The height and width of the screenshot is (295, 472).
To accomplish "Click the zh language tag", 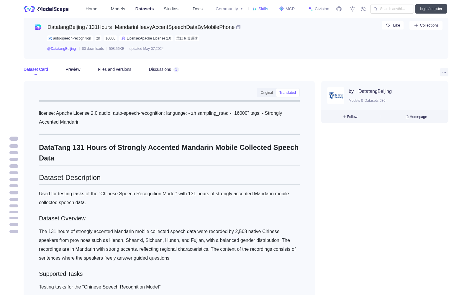I will click(98, 38).
